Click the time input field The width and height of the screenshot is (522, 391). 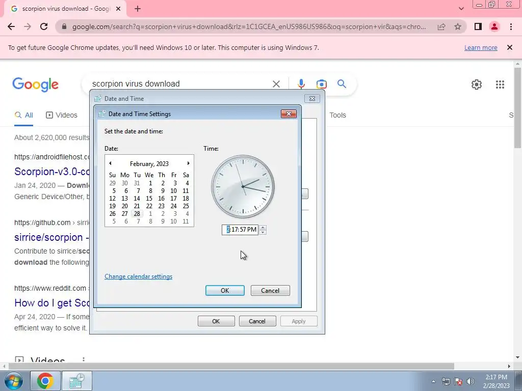(x=240, y=230)
